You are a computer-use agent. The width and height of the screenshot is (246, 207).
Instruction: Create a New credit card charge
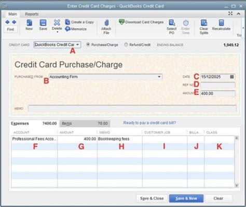(29, 25)
